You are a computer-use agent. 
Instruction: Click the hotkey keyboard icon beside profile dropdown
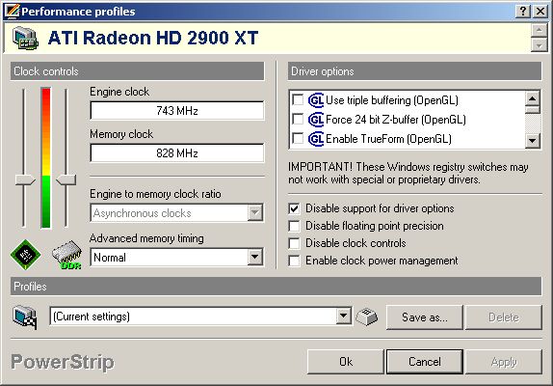(x=367, y=317)
